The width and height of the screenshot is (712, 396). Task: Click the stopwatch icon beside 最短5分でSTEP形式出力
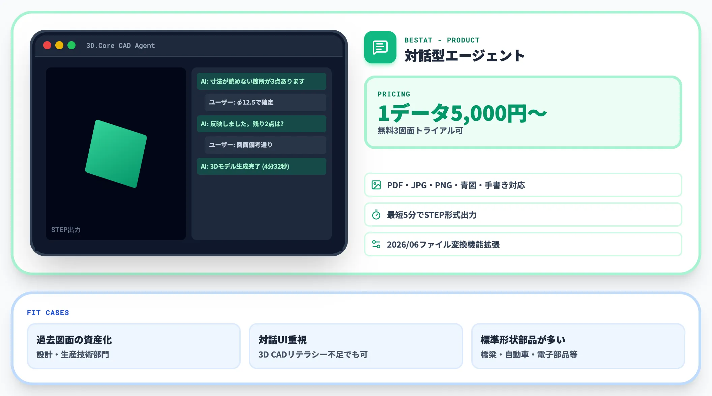[x=376, y=215]
